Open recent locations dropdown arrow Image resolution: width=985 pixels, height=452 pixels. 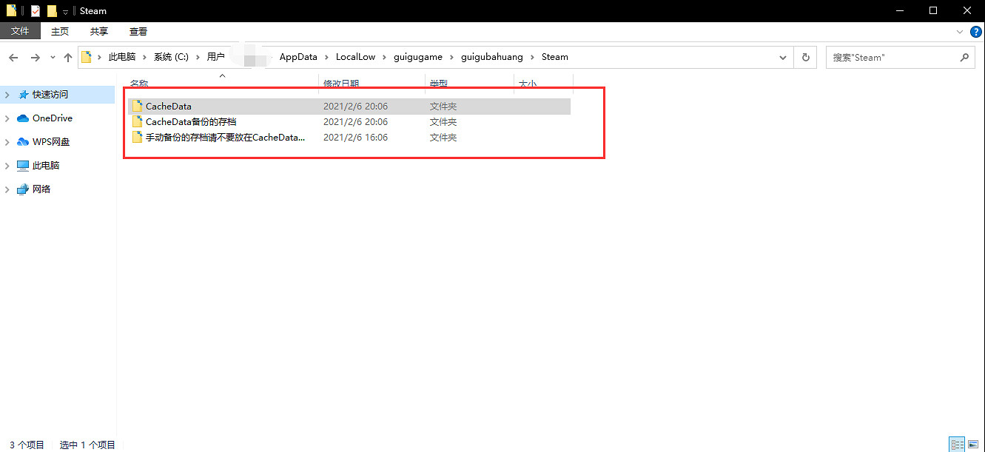[x=53, y=58]
